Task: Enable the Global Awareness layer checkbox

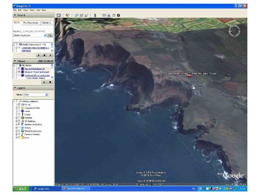Action: 19,131
